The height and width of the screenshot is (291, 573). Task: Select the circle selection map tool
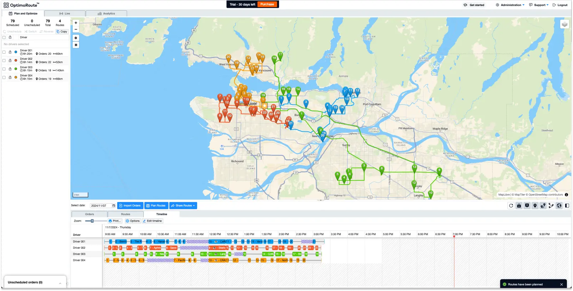point(76,38)
